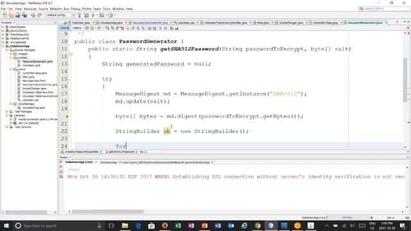Collapse the code fold marker at line 12

coord(71,55)
